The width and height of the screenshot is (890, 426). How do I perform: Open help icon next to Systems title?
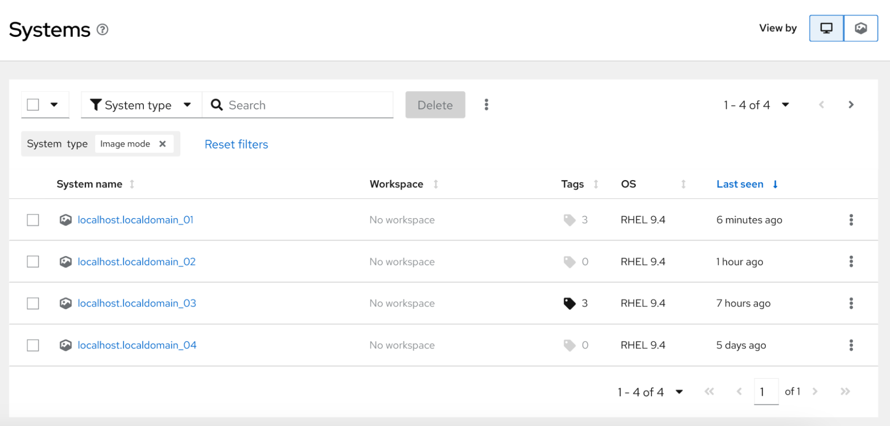[102, 29]
